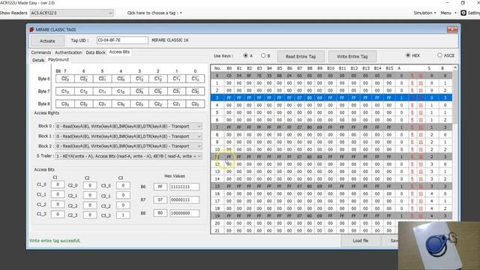Image resolution: width=480 pixels, height=270 pixels.
Task: Click the B6 hex value field FF
Action: pyautogui.click(x=160, y=187)
